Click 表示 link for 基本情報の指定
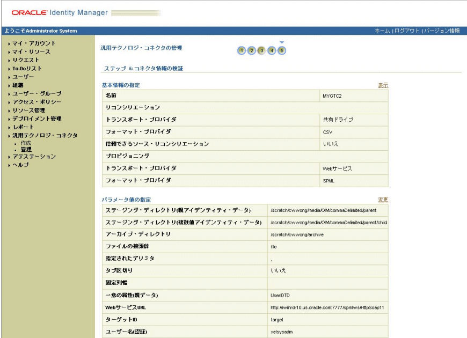467x338 pixels. (383, 85)
